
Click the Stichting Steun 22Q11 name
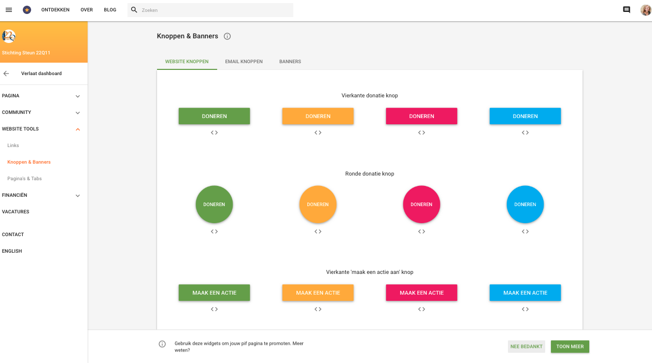point(26,53)
